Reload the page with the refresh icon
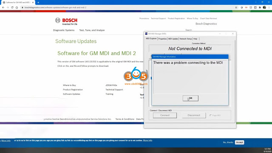The height and width of the screenshot is (153, 272). point(12,8)
